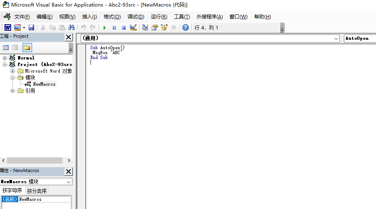Save the project with the floppy disk icon
The height and width of the screenshot is (209, 376).
pos(31,27)
